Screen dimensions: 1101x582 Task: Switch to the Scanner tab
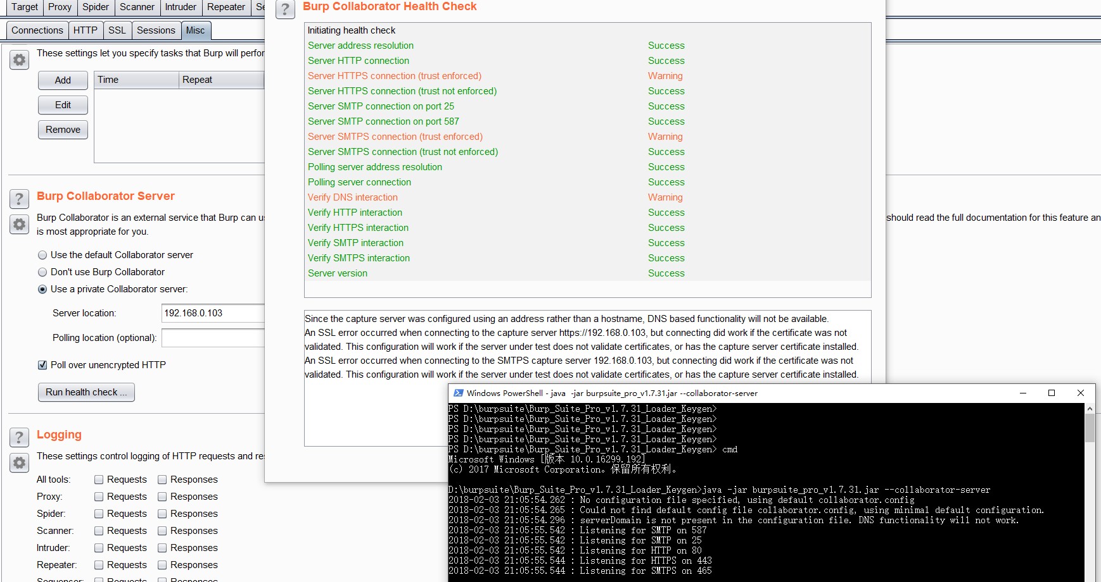[137, 7]
